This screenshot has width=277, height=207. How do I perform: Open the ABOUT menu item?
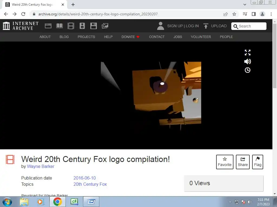(x=45, y=37)
